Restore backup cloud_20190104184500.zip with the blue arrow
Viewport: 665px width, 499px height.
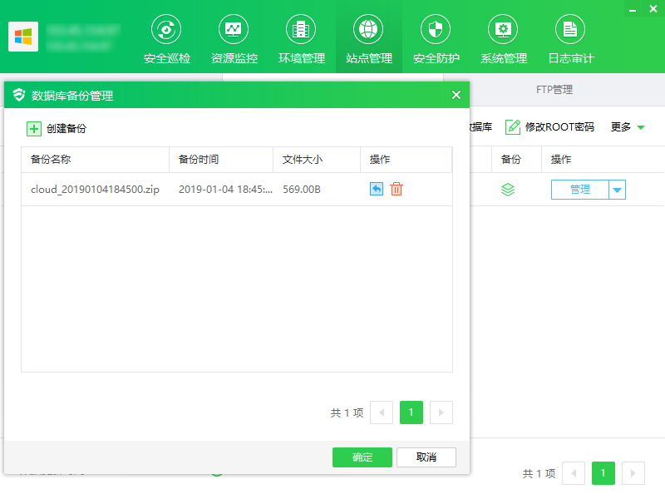(x=377, y=189)
